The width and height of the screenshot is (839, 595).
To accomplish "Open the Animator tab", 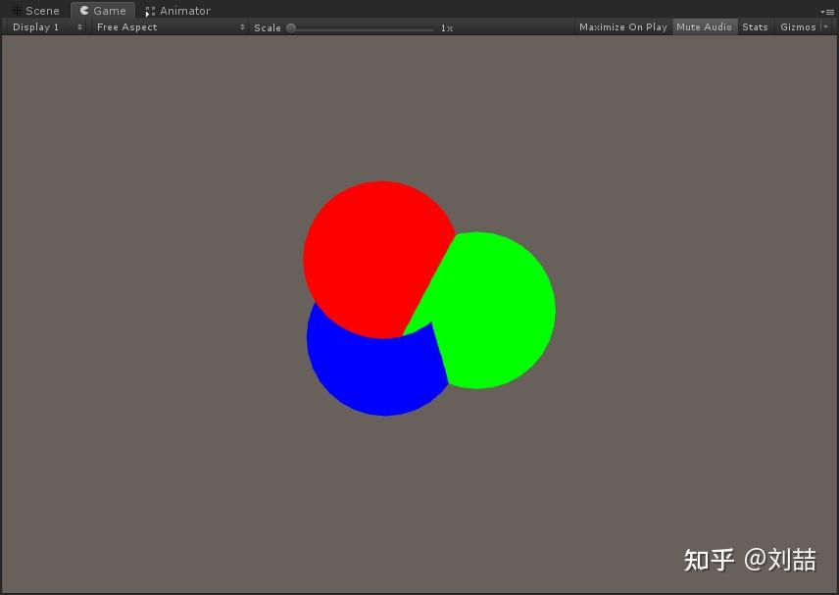I will [178, 11].
